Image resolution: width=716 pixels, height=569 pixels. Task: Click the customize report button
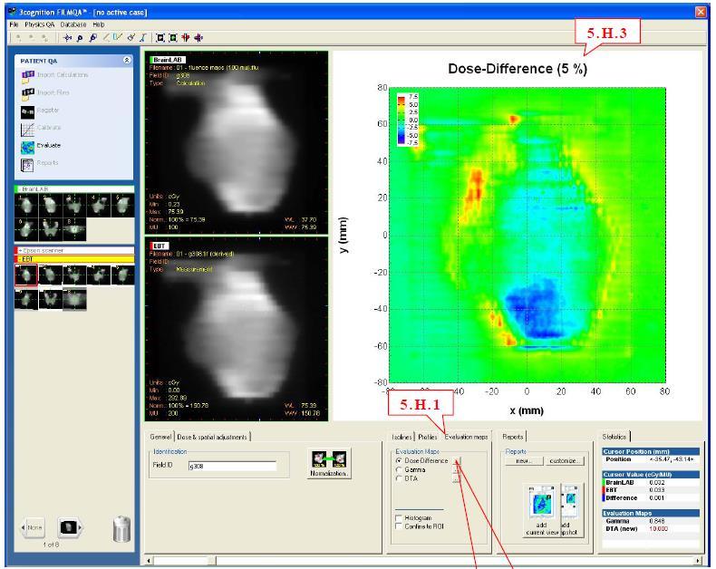coord(565,461)
